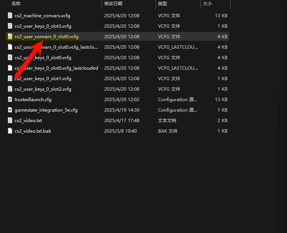Select file name cs2_video.txt.bak
The width and height of the screenshot is (287, 233).
(33, 131)
